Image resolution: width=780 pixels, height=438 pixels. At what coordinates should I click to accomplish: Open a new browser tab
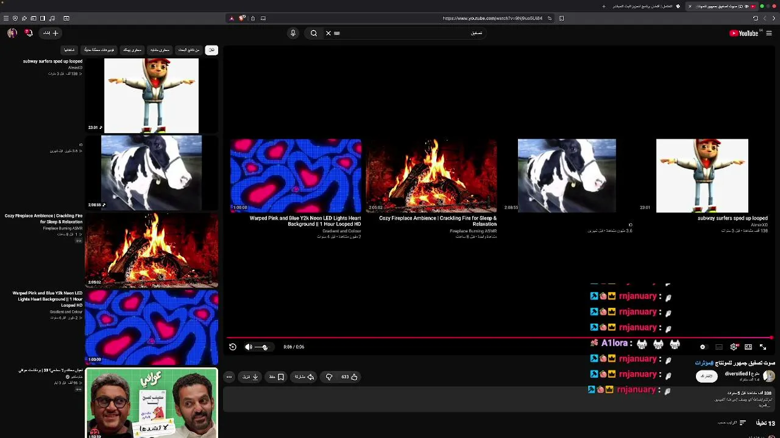(x=604, y=6)
